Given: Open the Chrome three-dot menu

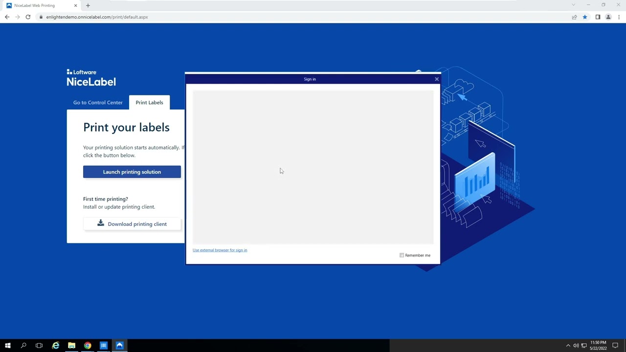Looking at the screenshot, I should 619,17.
